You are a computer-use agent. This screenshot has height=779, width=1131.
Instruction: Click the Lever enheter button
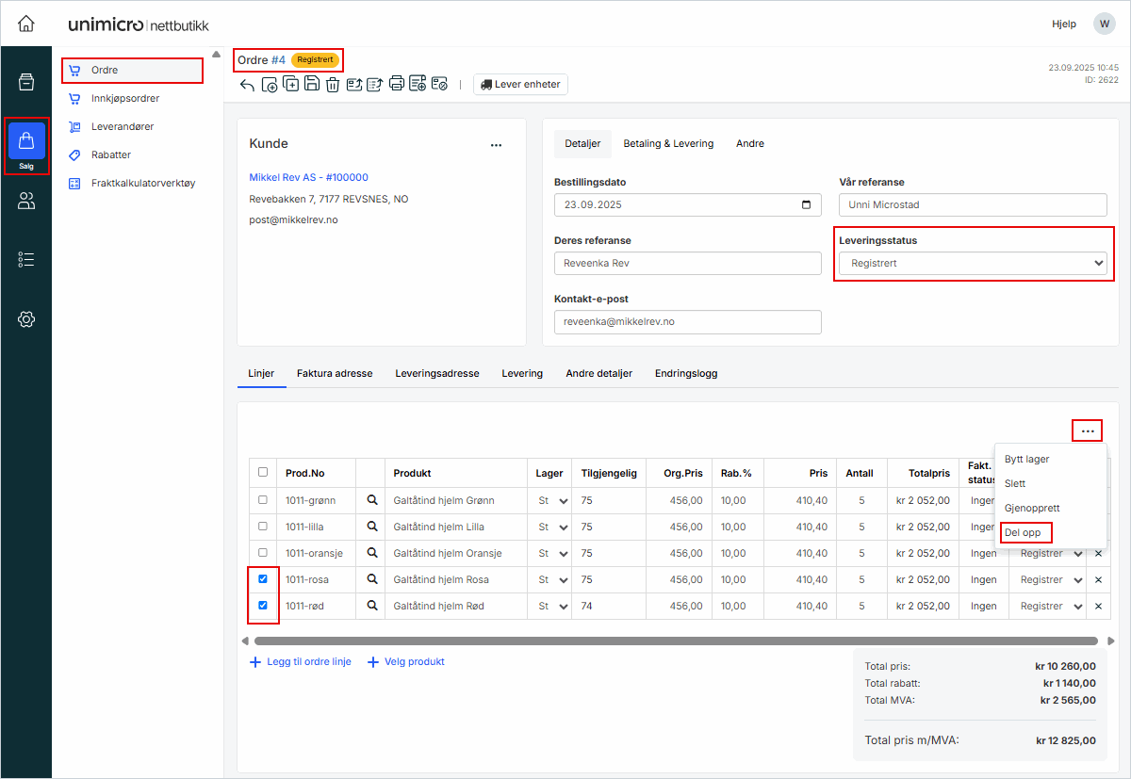point(520,85)
